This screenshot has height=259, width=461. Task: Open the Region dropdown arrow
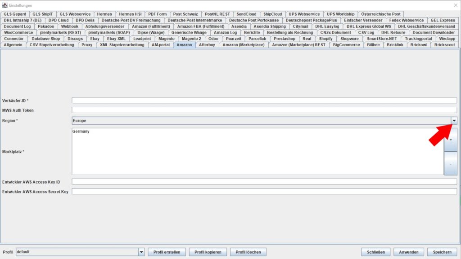click(454, 120)
